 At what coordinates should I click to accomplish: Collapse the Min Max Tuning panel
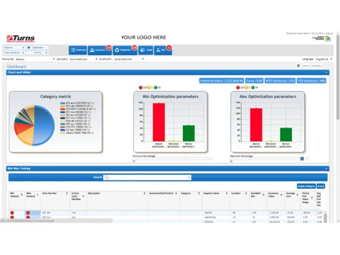click(x=326, y=169)
